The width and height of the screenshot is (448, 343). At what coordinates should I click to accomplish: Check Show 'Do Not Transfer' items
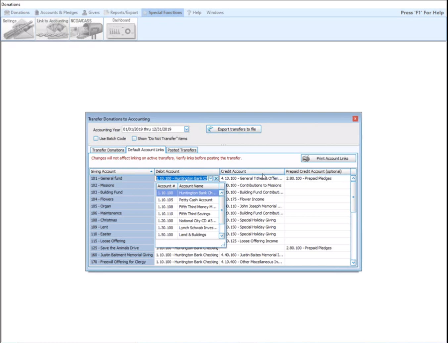[x=134, y=138]
